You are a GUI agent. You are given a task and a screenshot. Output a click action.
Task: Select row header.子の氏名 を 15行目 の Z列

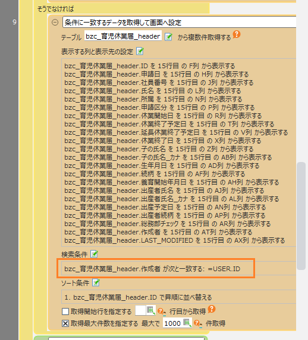point(159,149)
